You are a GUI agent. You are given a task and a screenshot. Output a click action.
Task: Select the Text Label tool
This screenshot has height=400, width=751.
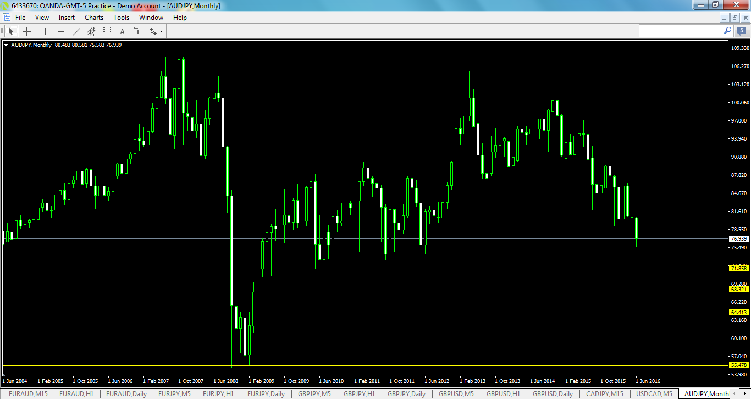137,31
